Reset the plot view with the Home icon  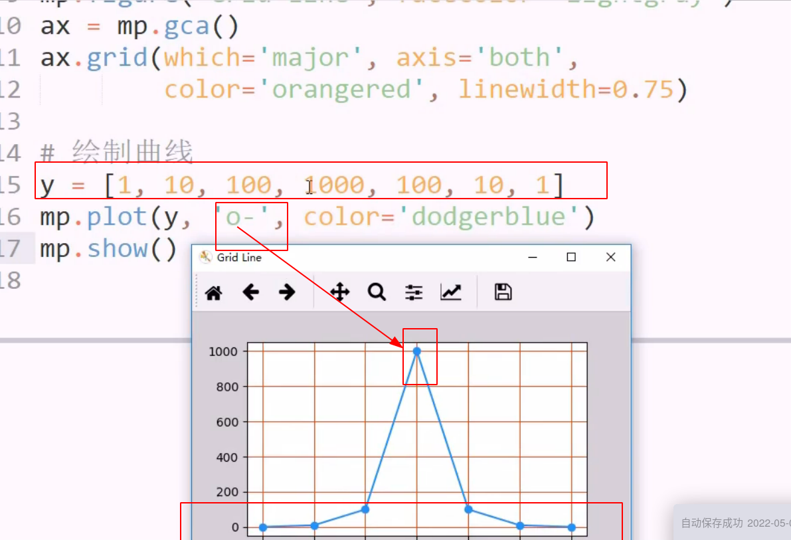[x=213, y=293]
